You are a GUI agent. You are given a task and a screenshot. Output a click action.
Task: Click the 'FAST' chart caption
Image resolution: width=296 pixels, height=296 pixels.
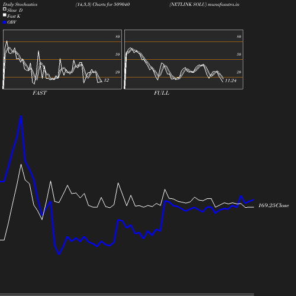point(40,93)
